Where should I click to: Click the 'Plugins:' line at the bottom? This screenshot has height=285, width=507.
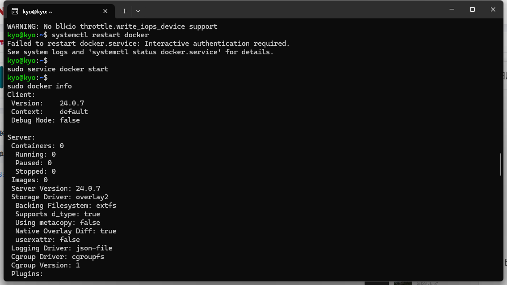tap(27, 274)
